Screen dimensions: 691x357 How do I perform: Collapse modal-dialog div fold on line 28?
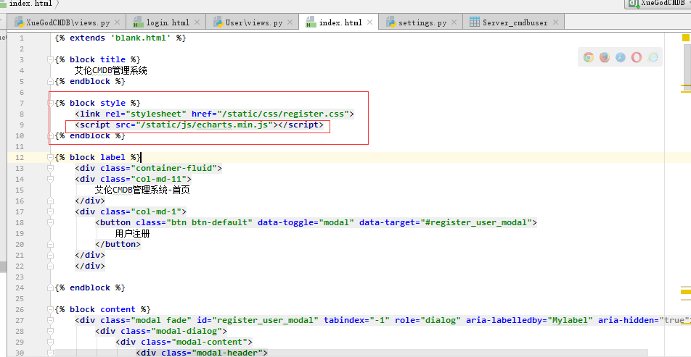pyautogui.click(x=50, y=331)
